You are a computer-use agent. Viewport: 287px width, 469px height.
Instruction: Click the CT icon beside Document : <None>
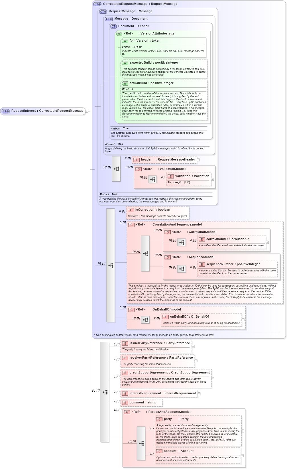[114, 27]
